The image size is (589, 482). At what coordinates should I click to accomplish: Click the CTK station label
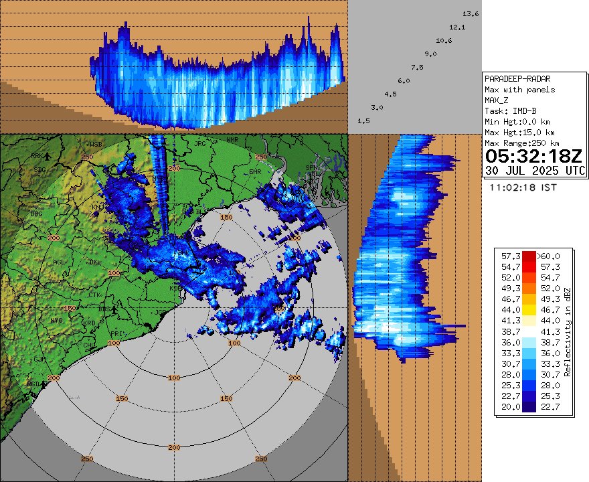(x=94, y=295)
